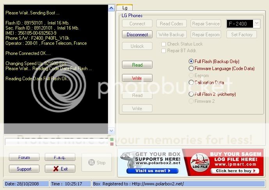Click the green Read button
Image resolution: width=269 pixels, height=190 pixels.
coord(137,65)
